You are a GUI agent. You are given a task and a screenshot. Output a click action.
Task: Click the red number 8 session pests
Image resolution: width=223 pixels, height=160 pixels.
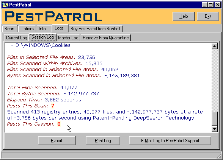[59, 124]
